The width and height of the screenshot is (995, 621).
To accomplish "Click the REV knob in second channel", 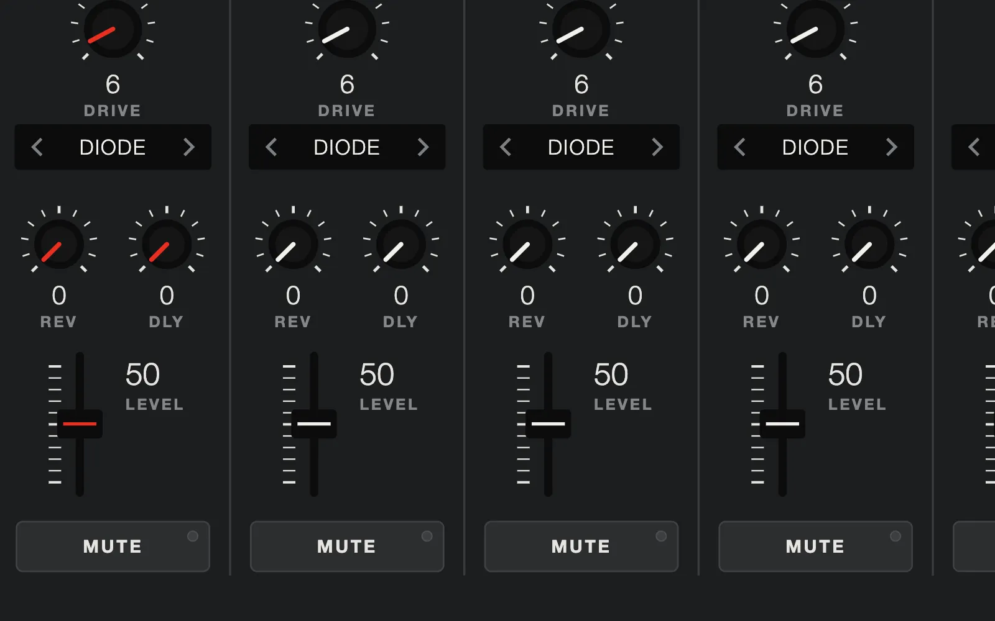I will point(294,244).
